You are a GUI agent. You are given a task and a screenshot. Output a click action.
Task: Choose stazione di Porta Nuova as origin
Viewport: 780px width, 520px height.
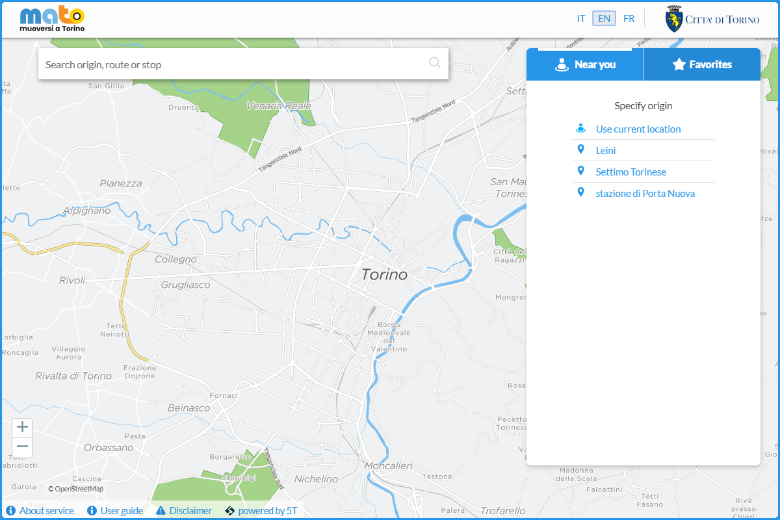pos(645,194)
